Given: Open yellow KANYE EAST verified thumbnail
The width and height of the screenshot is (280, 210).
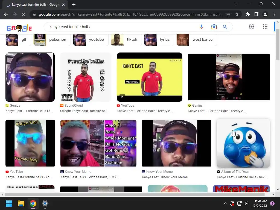Looking at the screenshot, I should click(x=150, y=77).
